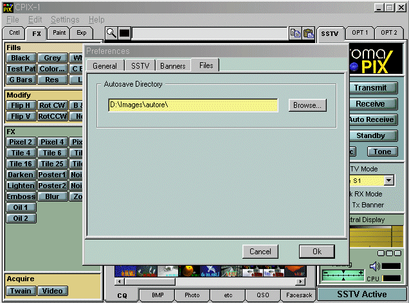Apply the Black fill
This screenshot has height=303, width=409.
pyautogui.click(x=21, y=58)
